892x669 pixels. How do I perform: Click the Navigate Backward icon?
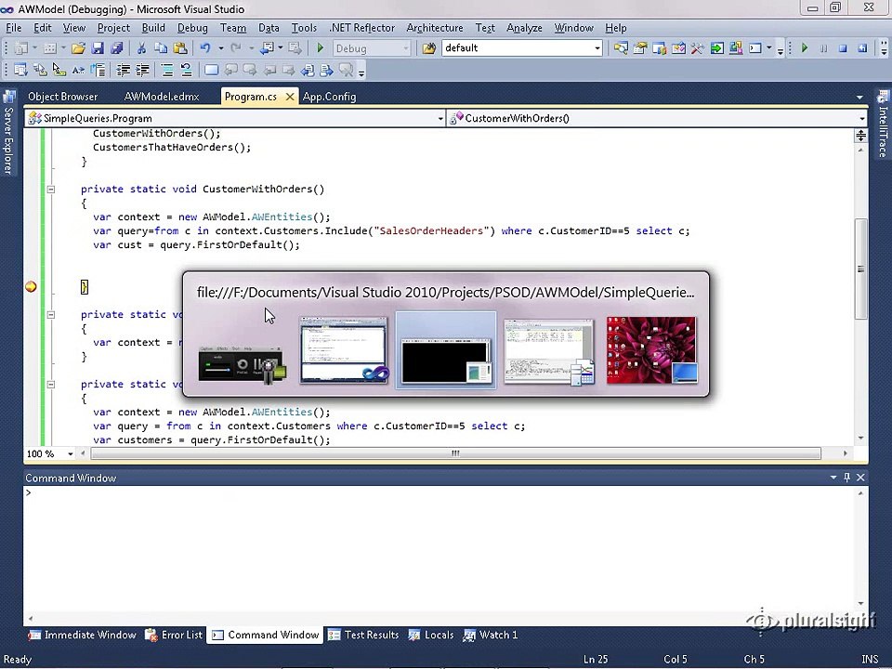point(267,49)
